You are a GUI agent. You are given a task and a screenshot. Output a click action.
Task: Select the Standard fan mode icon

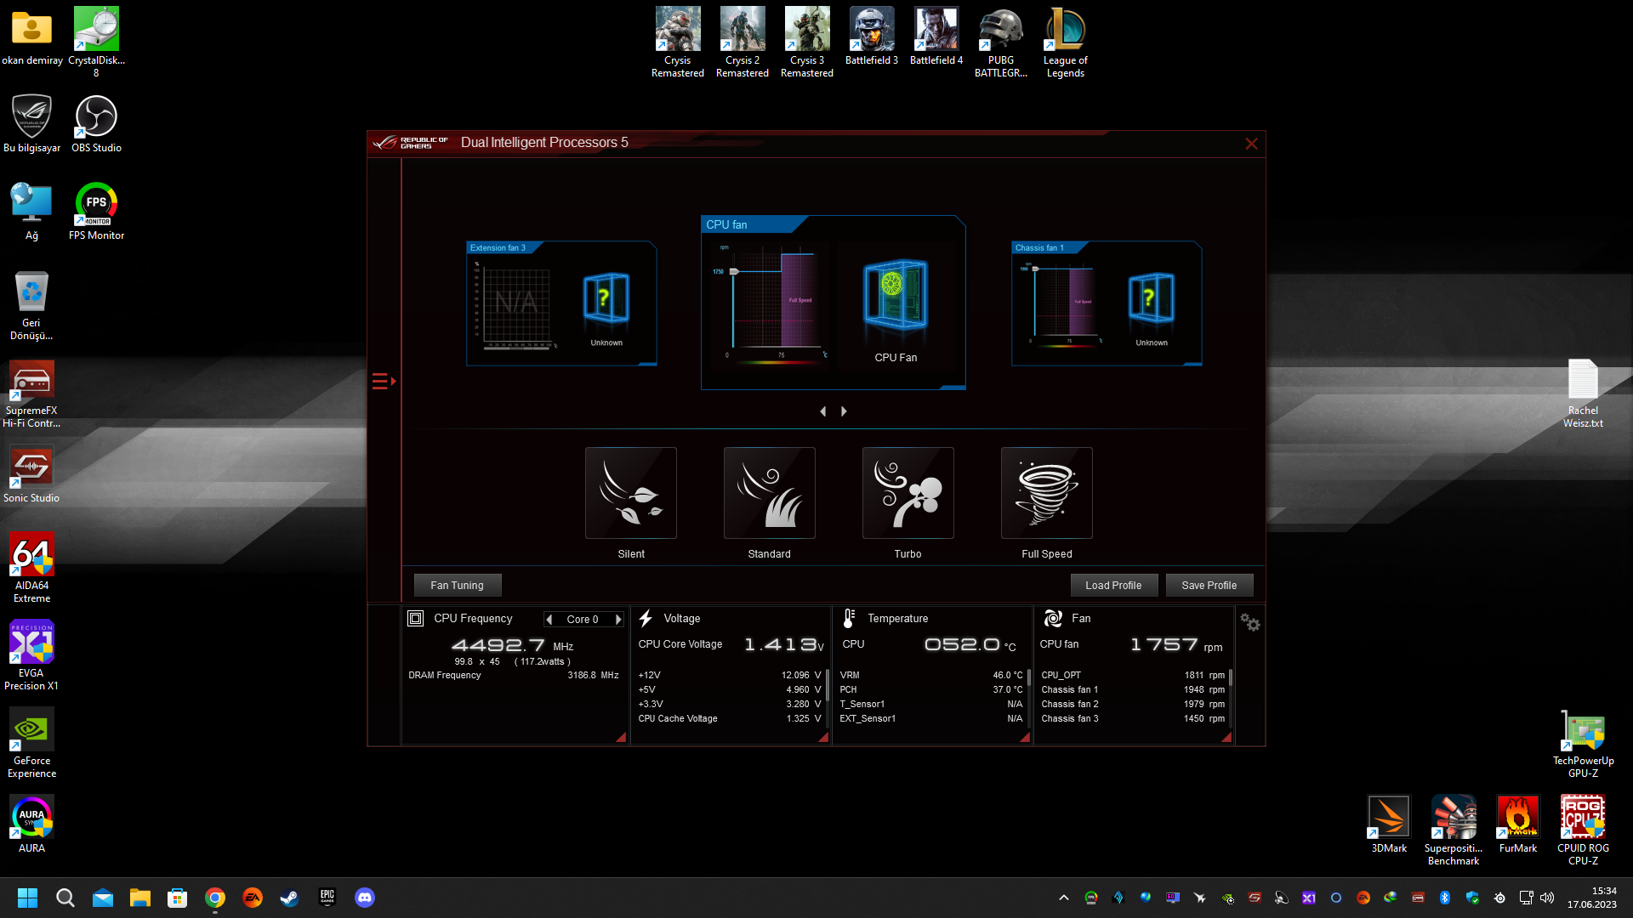tap(769, 493)
